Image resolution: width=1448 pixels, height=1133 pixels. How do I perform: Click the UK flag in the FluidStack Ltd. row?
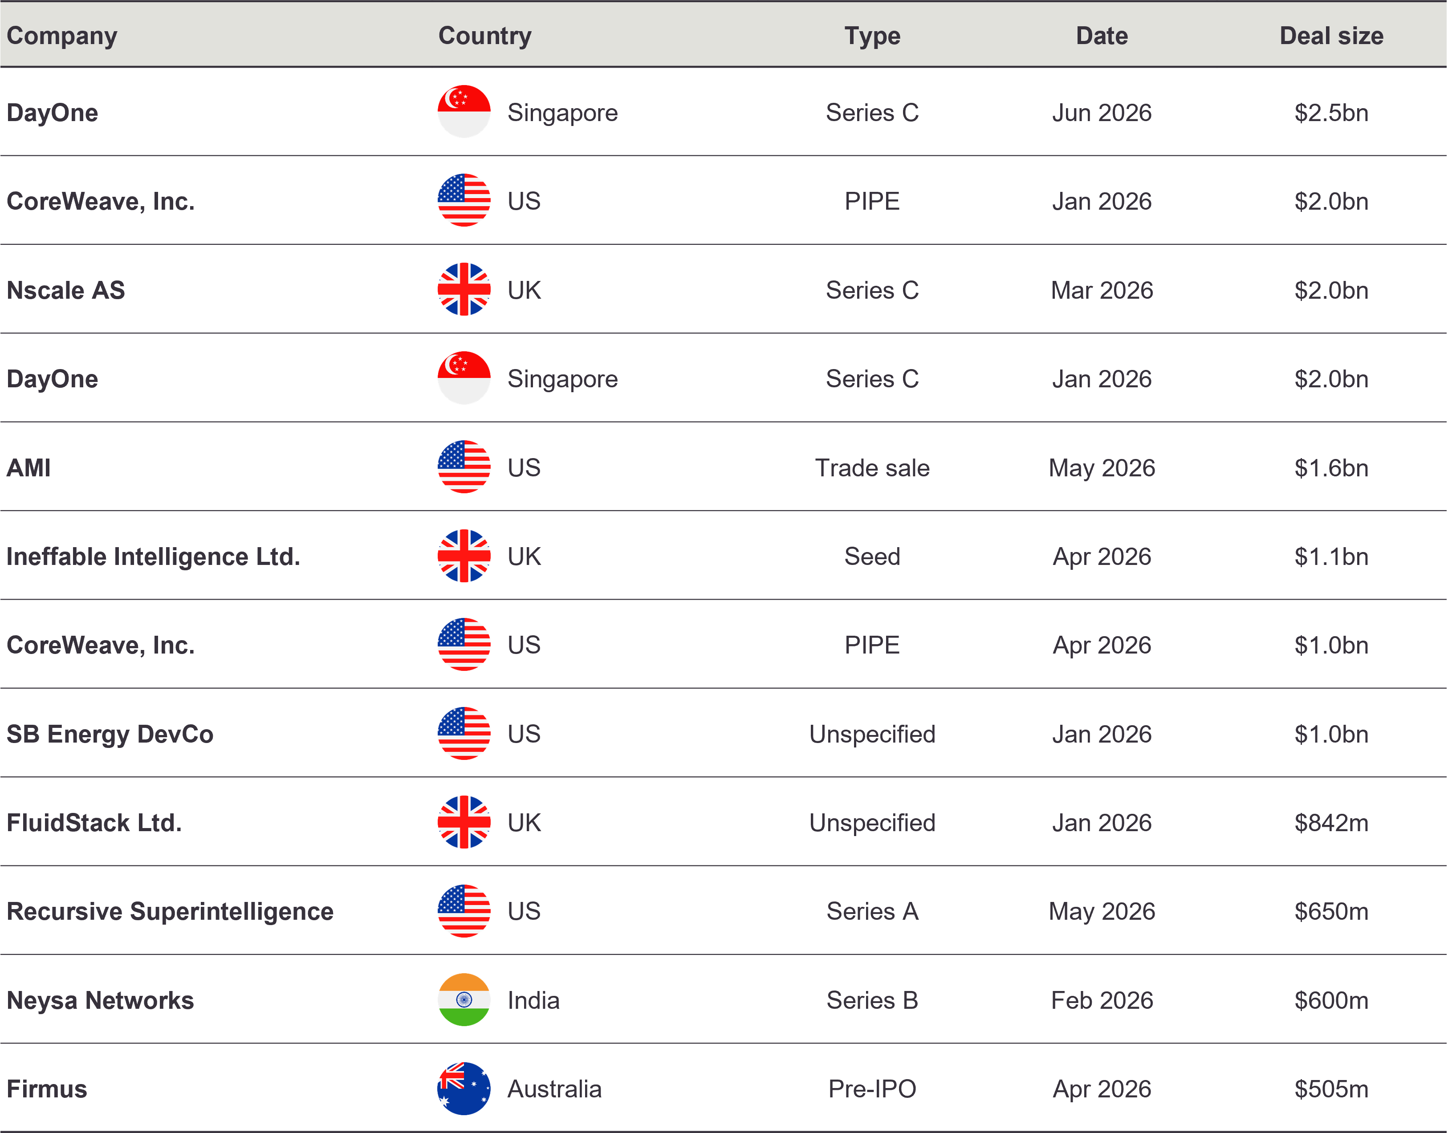click(464, 822)
